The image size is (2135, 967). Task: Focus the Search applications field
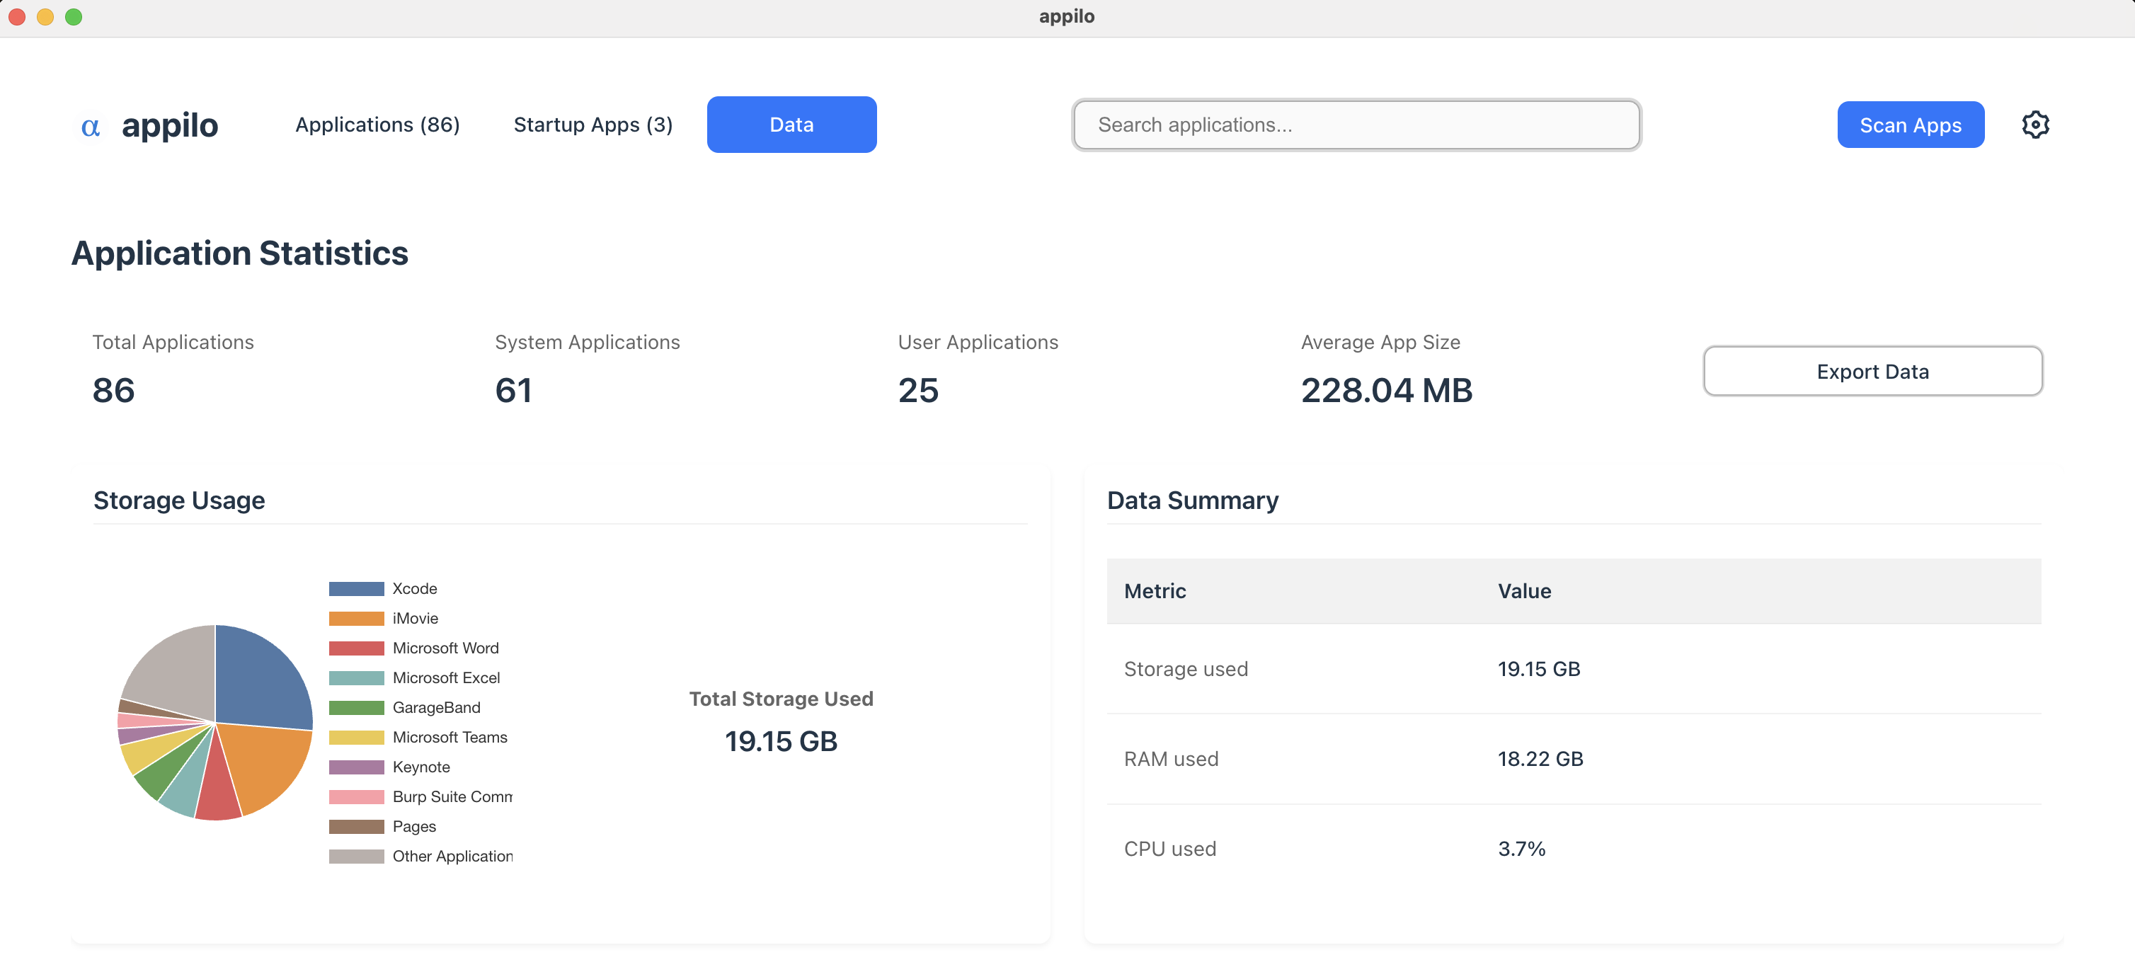click(x=1356, y=125)
